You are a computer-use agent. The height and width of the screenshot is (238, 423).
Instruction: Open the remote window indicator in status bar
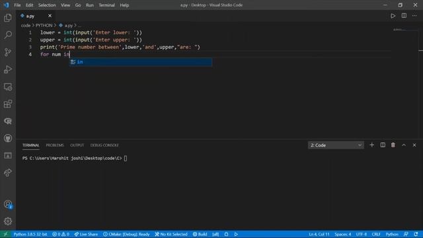coord(5,234)
